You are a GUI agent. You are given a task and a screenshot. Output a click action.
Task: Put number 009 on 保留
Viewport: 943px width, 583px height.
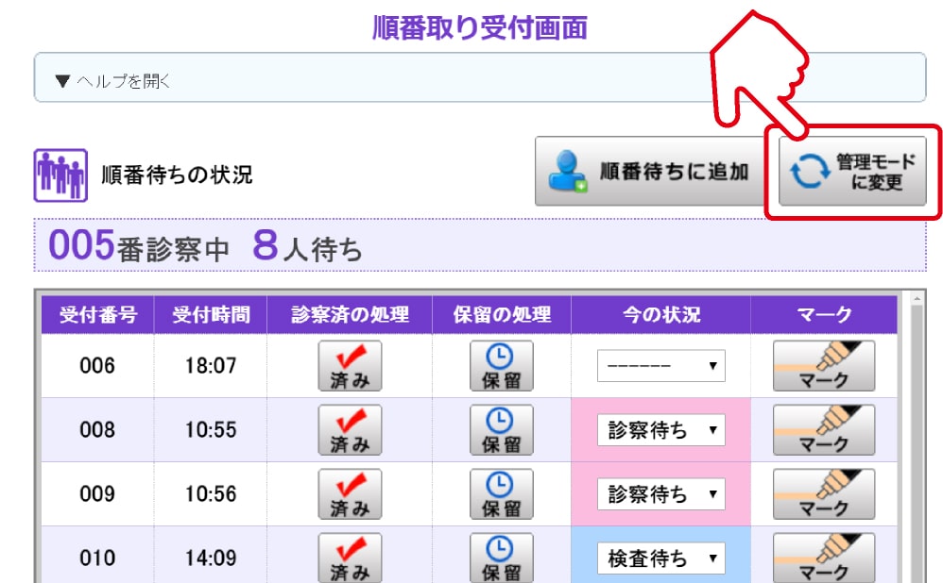pyautogui.click(x=502, y=494)
